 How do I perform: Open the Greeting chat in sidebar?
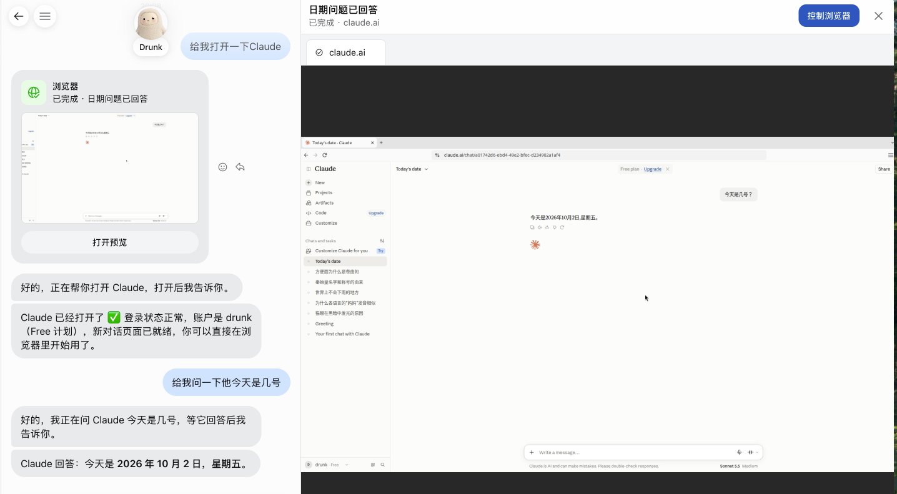click(x=345, y=324)
